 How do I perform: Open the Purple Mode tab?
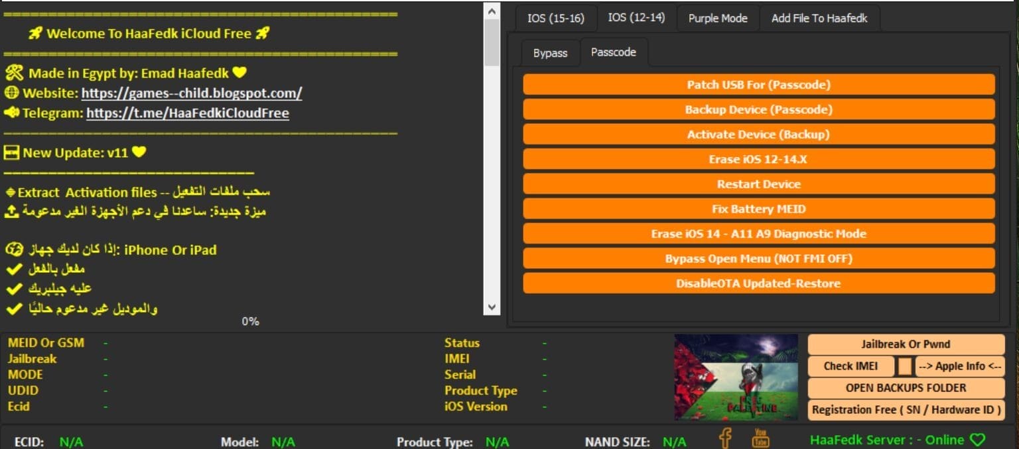717,18
